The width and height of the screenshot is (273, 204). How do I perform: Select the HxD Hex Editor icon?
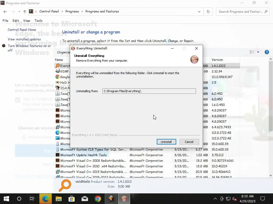tap(58, 82)
